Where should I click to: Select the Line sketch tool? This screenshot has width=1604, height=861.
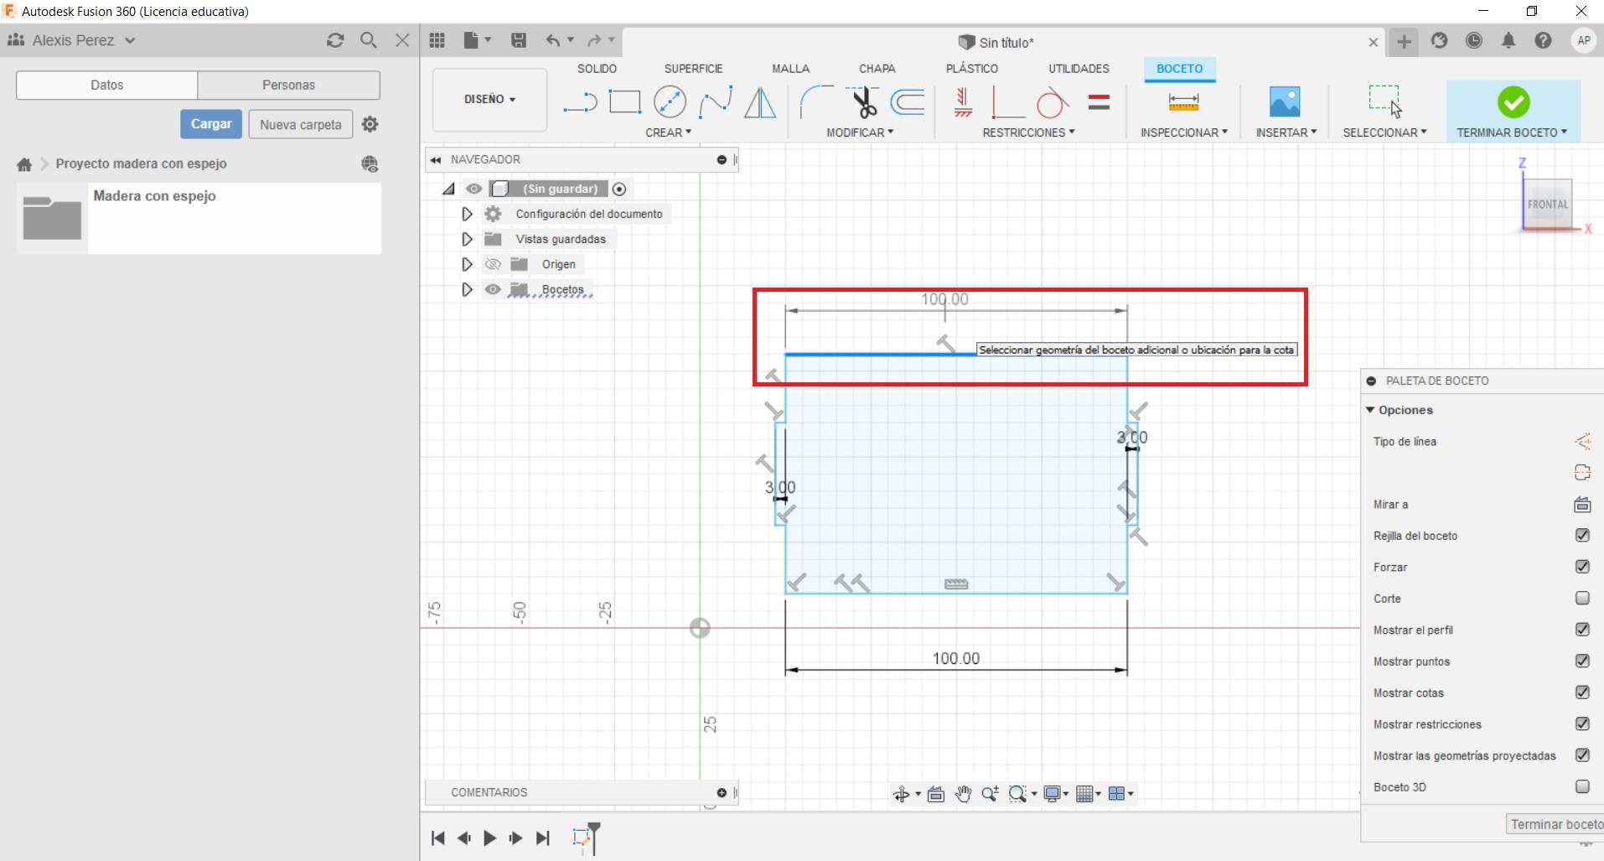[580, 103]
